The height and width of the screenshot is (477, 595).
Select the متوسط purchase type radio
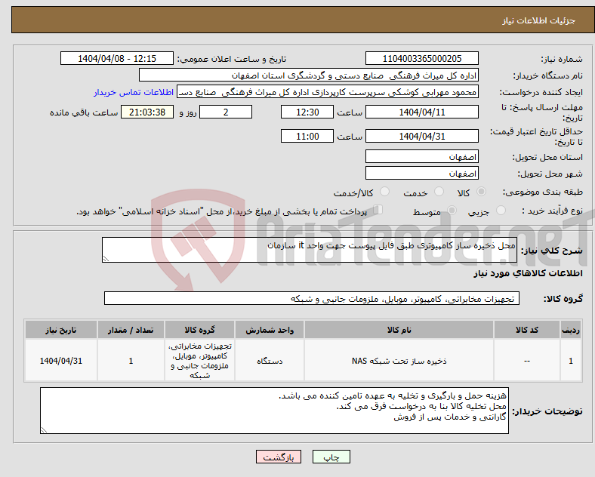pyautogui.click(x=452, y=210)
